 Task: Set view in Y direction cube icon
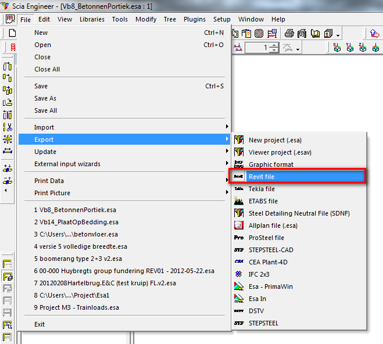point(350,48)
